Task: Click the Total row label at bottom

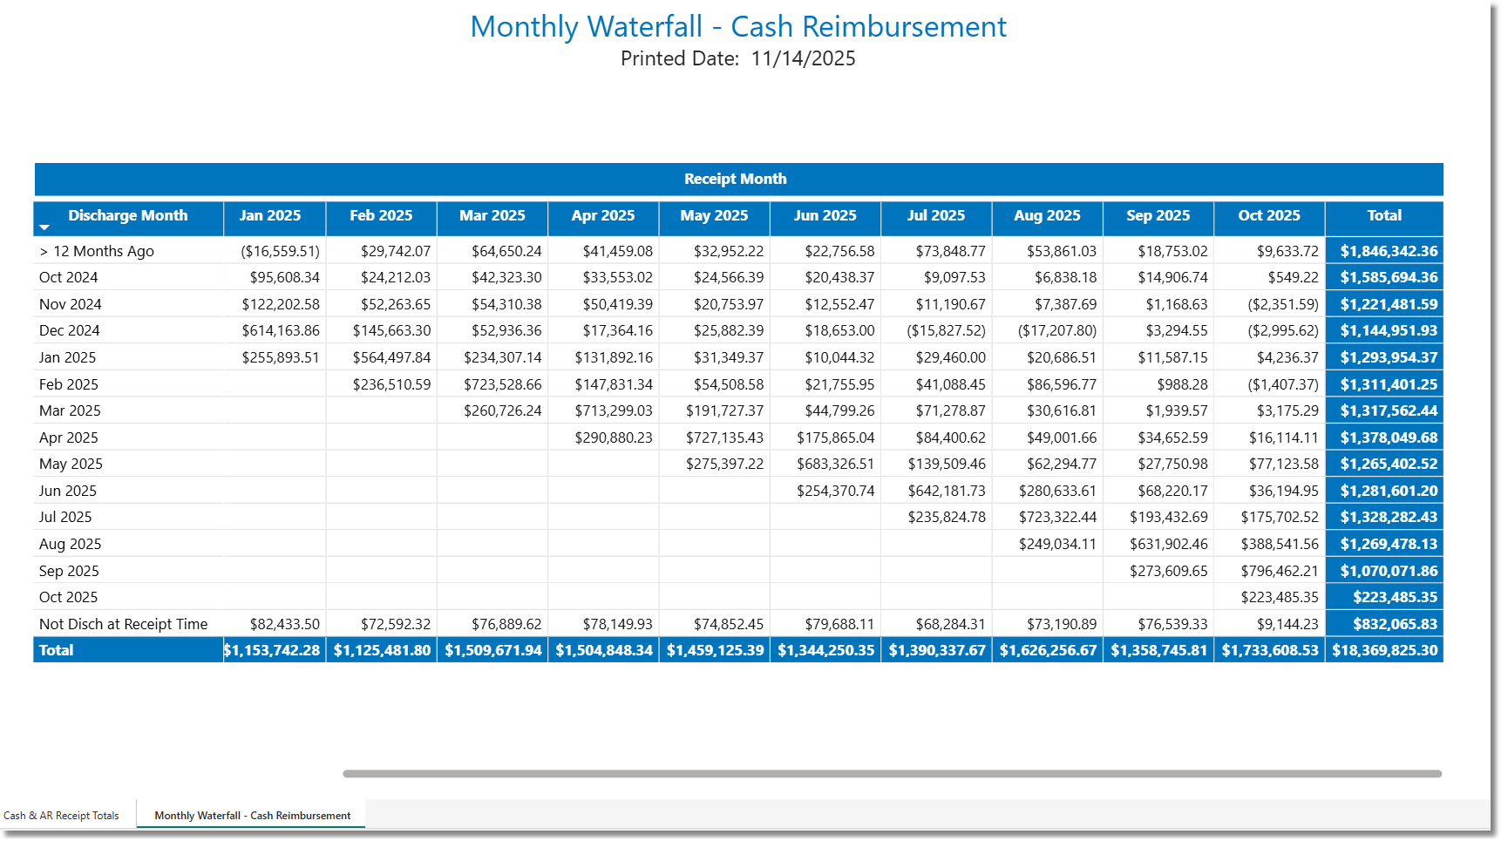Action: pos(58,649)
